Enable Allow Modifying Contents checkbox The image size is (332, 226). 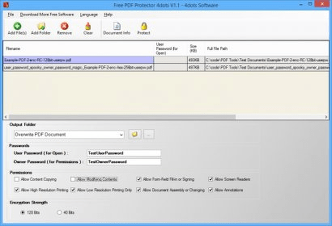[x=73, y=179]
